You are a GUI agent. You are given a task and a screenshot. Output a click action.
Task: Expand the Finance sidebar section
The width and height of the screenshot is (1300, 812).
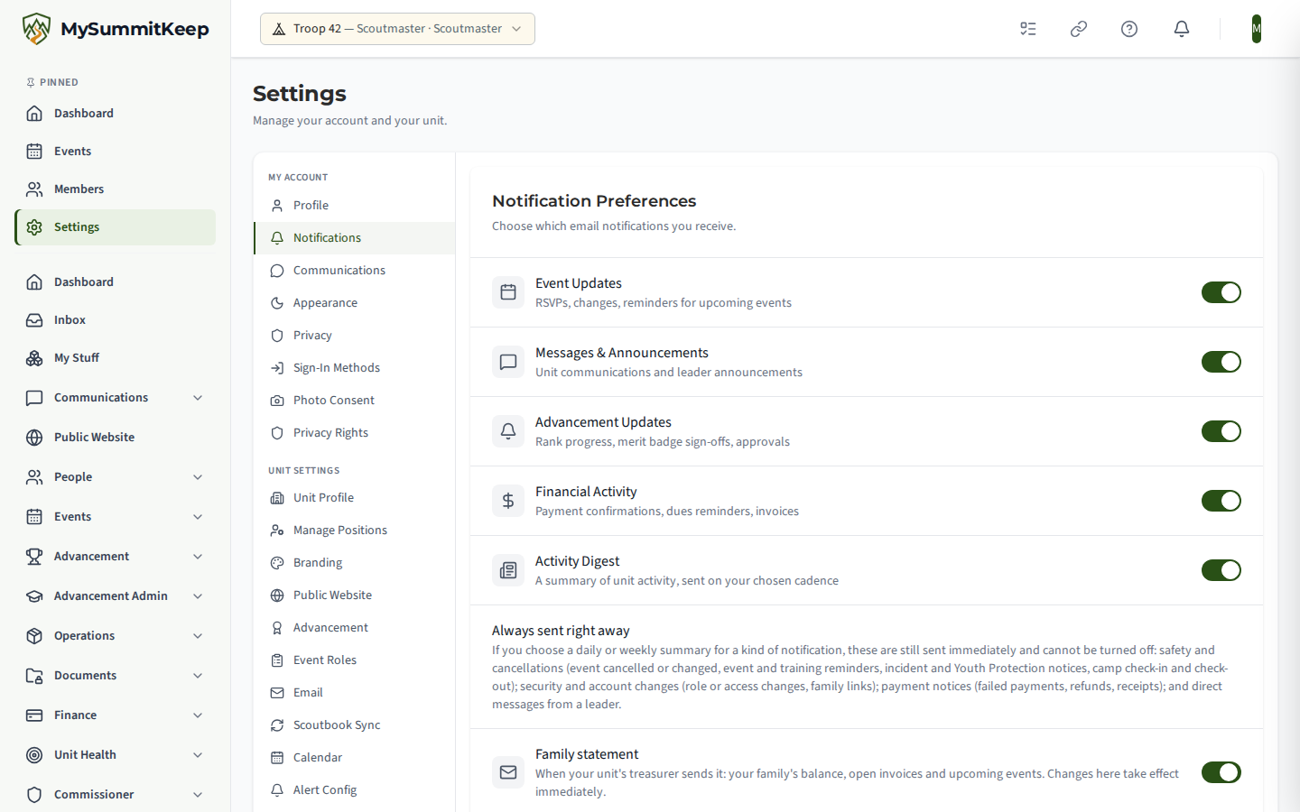coord(116,715)
